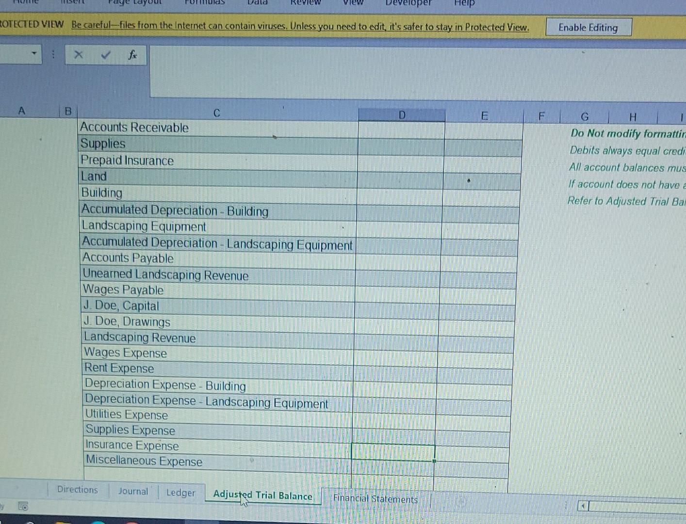Follow the Protected View warning link text

[299, 27]
